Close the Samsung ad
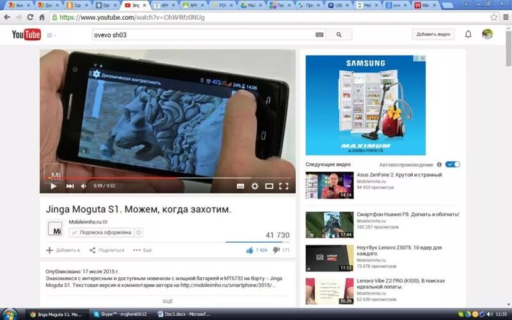This screenshot has width=512, height=320. coord(422,58)
